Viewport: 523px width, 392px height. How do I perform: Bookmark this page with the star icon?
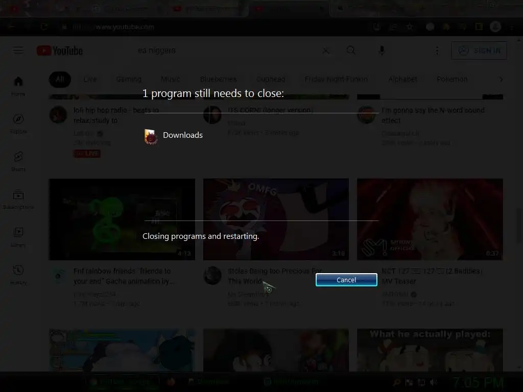click(410, 27)
